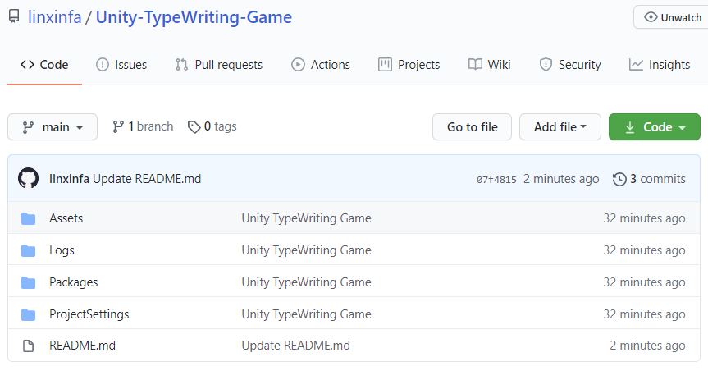The image size is (708, 371).
Task: Click 32 minutes ago timestamp in ProjectSettings row
Action: tap(644, 314)
